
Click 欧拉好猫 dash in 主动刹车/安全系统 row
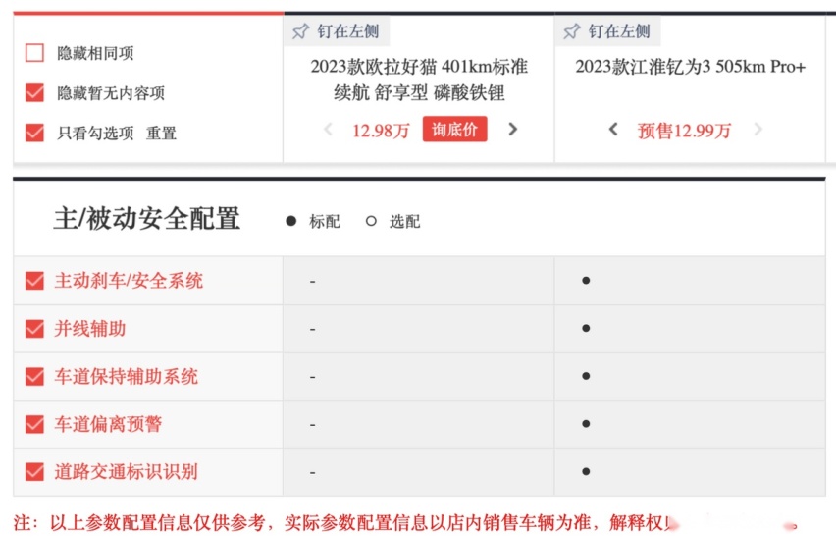pos(312,281)
